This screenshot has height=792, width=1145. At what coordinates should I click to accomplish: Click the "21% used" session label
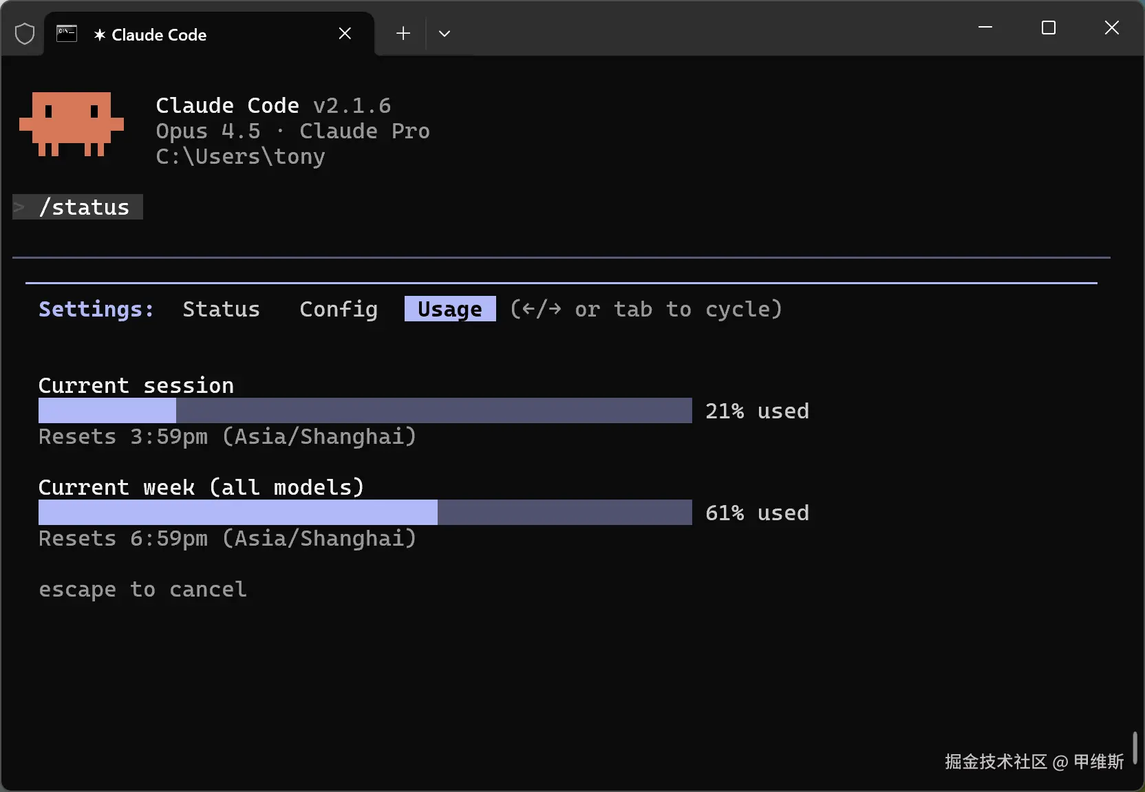pos(757,411)
